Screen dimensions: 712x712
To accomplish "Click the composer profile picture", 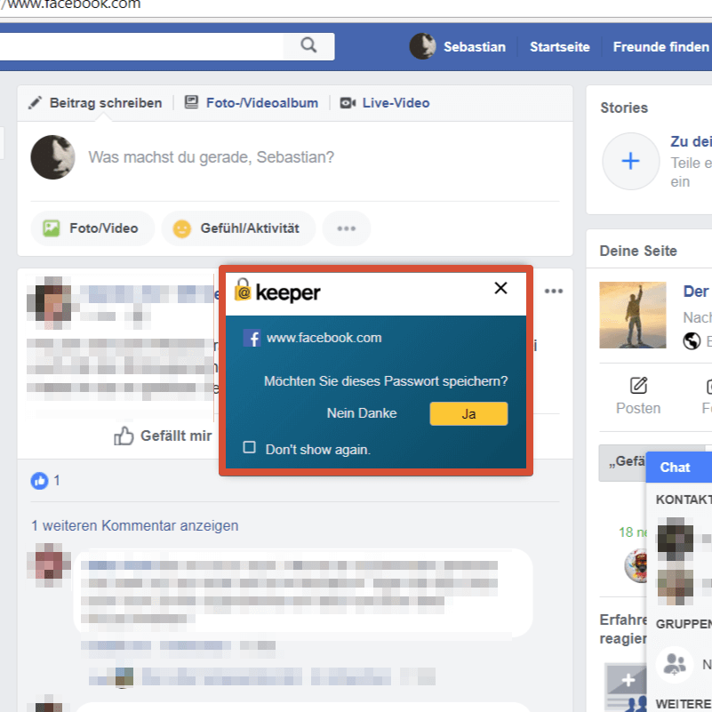I will [x=52, y=157].
